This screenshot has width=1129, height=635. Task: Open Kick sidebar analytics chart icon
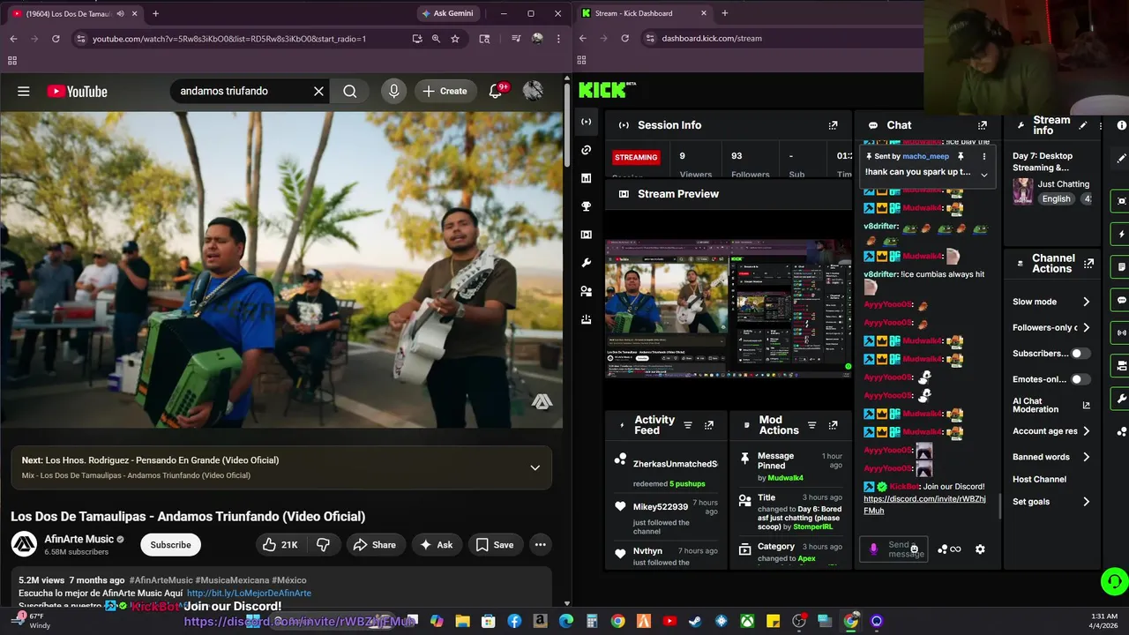tap(586, 178)
